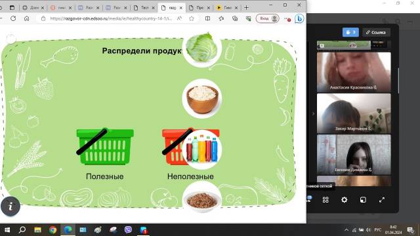Click the 'Вход' sign-in profile button
The height and width of the screenshot is (236, 420).
pyautogui.click(x=268, y=18)
